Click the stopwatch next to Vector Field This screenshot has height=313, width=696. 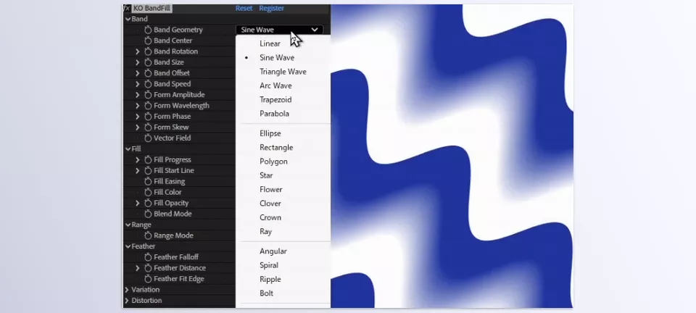tap(148, 138)
